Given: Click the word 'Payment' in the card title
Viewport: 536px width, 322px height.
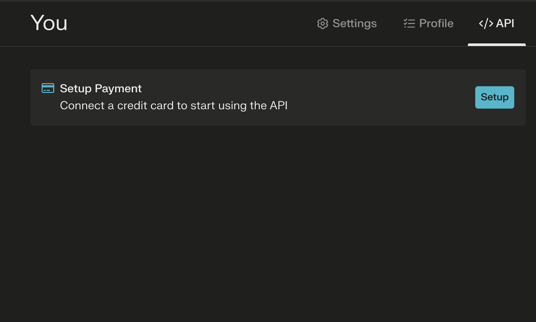Looking at the screenshot, I should click(x=118, y=88).
